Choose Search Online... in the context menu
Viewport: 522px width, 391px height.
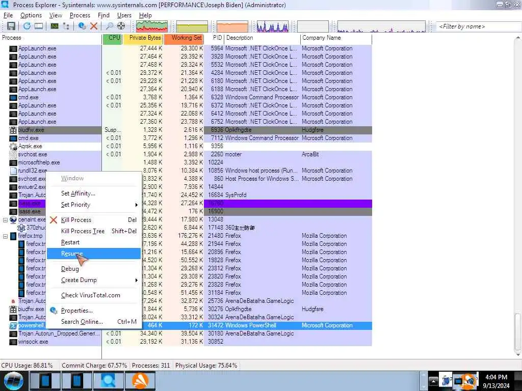click(94, 322)
